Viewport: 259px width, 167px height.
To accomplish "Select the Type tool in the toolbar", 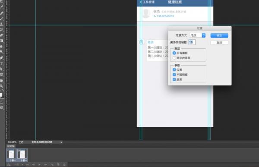I will point(1,63).
